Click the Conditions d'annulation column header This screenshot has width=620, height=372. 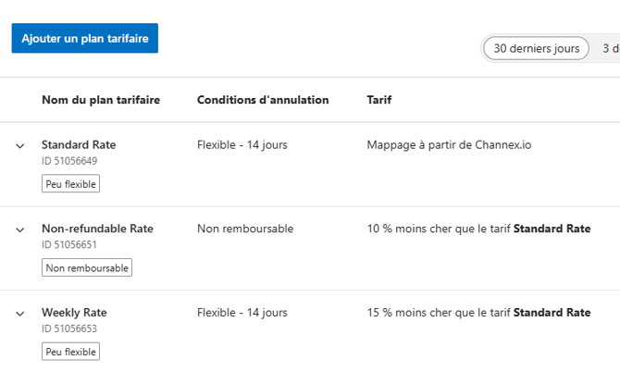pyautogui.click(x=263, y=100)
